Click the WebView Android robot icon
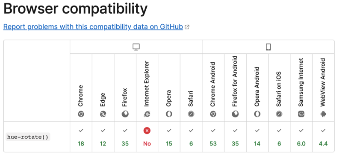 click(x=323, y=114)
